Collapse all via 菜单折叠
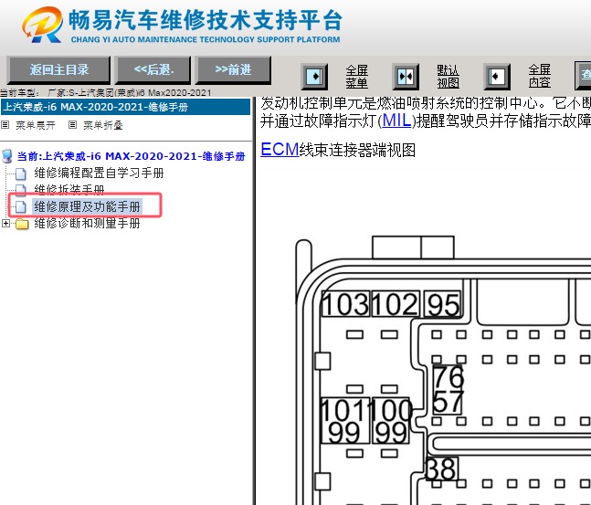591x505 pixels. (103, 125)
